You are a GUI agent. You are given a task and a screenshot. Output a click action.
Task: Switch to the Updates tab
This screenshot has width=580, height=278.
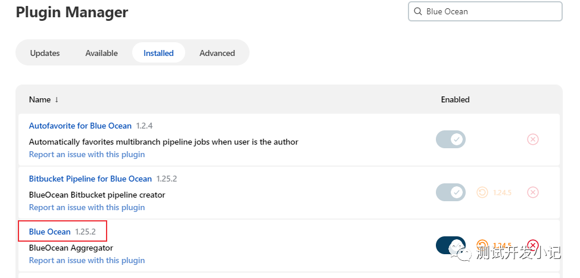[x=45, y=53]
